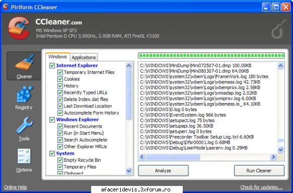Toggle the History checkbox
Screen dimensions: 293x193
pos(60,86)
